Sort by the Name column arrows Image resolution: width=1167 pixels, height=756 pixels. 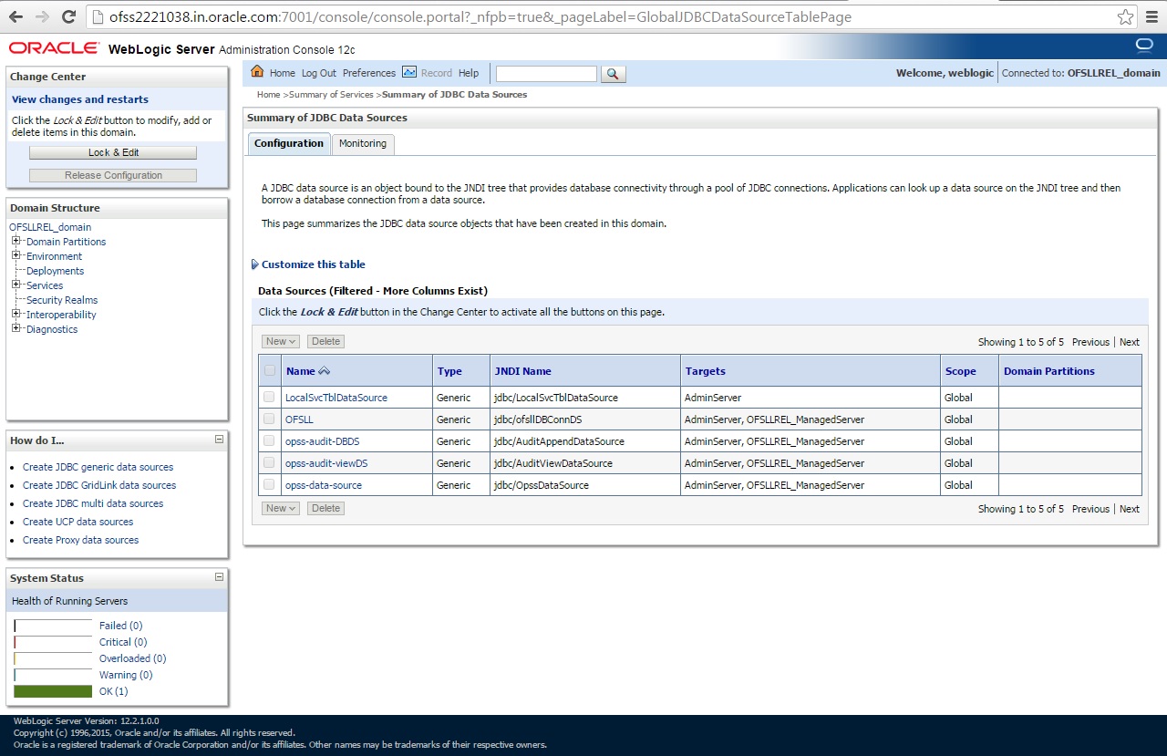tap(325, 371)
